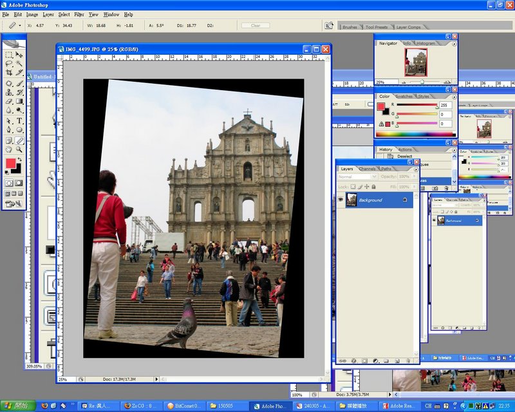Image resolution: width=515 pixels, height=412 pixels.
Task: Click the Clear button in options bar
Action: pyautogui.click(x=256, y=26)
